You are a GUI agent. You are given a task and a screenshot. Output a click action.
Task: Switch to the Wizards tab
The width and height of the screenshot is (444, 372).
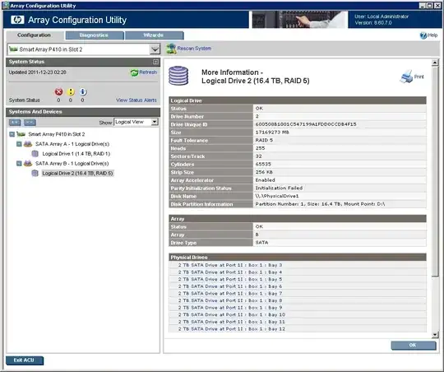[x=154, y=35]
